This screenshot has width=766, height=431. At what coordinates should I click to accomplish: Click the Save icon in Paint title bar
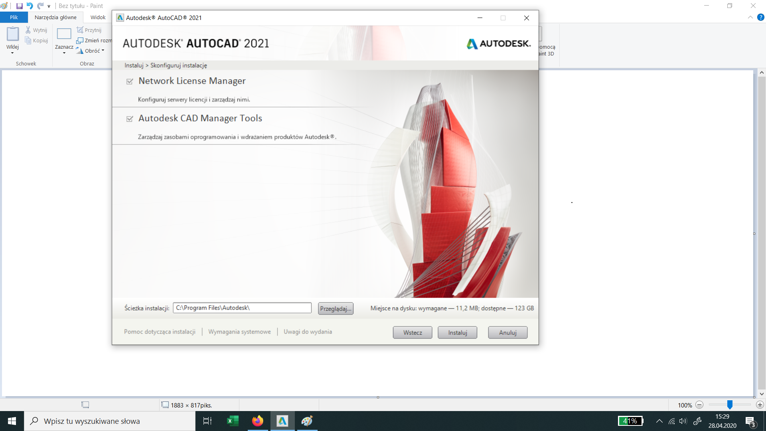[19, 6]
